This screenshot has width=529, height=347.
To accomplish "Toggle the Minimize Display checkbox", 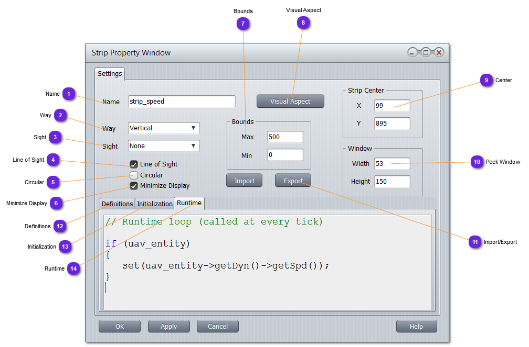I will 134,186.
